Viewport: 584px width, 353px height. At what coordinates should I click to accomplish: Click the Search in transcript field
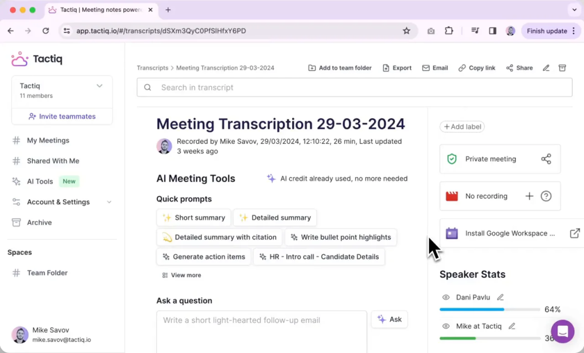[354, 87]
